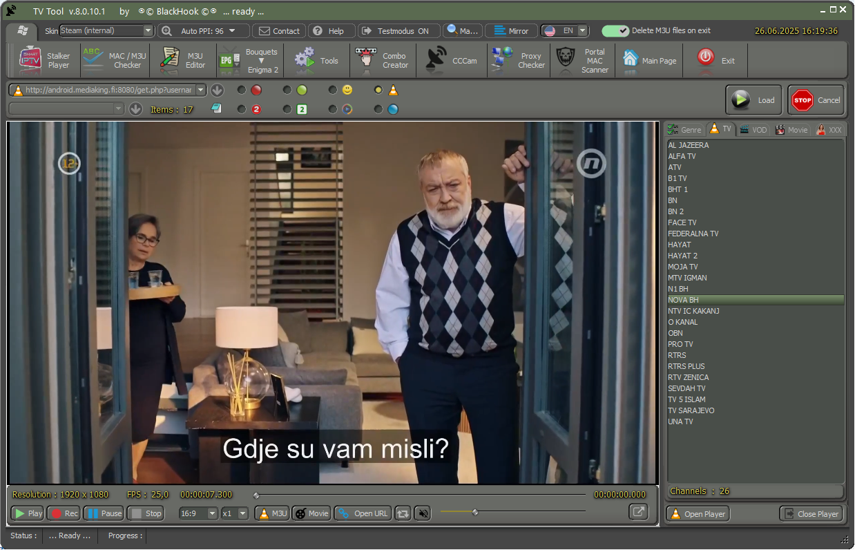Go to Main Page
The width and height of the screenshot is (855, 550).
(x=649, y=60)
